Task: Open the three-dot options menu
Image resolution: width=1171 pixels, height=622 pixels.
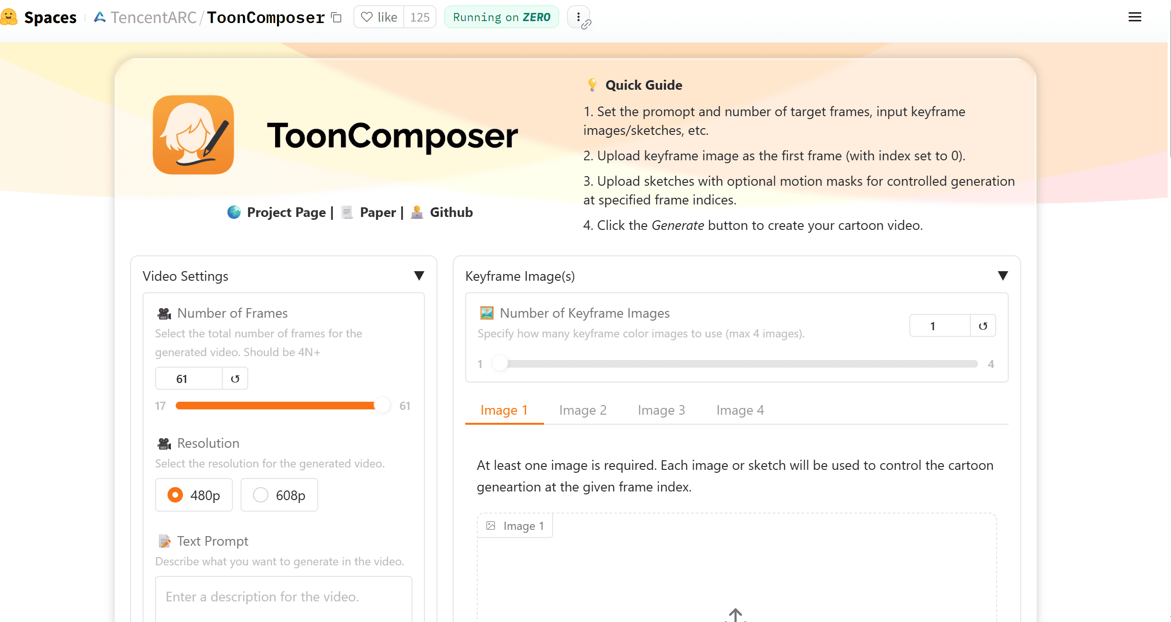Action: tap(578, 16)
